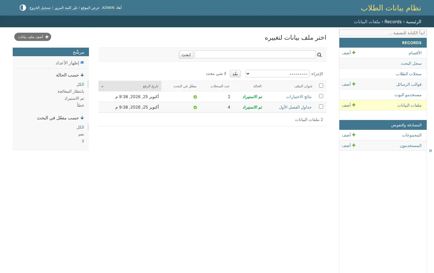Click the غيّر كلمة المرور link
Image resolution: width=434 pixels, height=273 pixels.
coord(66,8)
